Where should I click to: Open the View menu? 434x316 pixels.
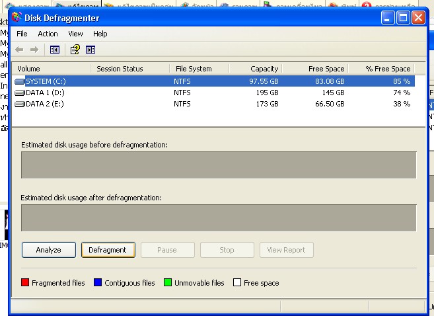click(75, 34)
